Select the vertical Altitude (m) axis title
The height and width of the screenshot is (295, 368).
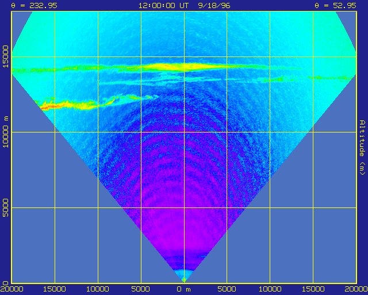363,147
